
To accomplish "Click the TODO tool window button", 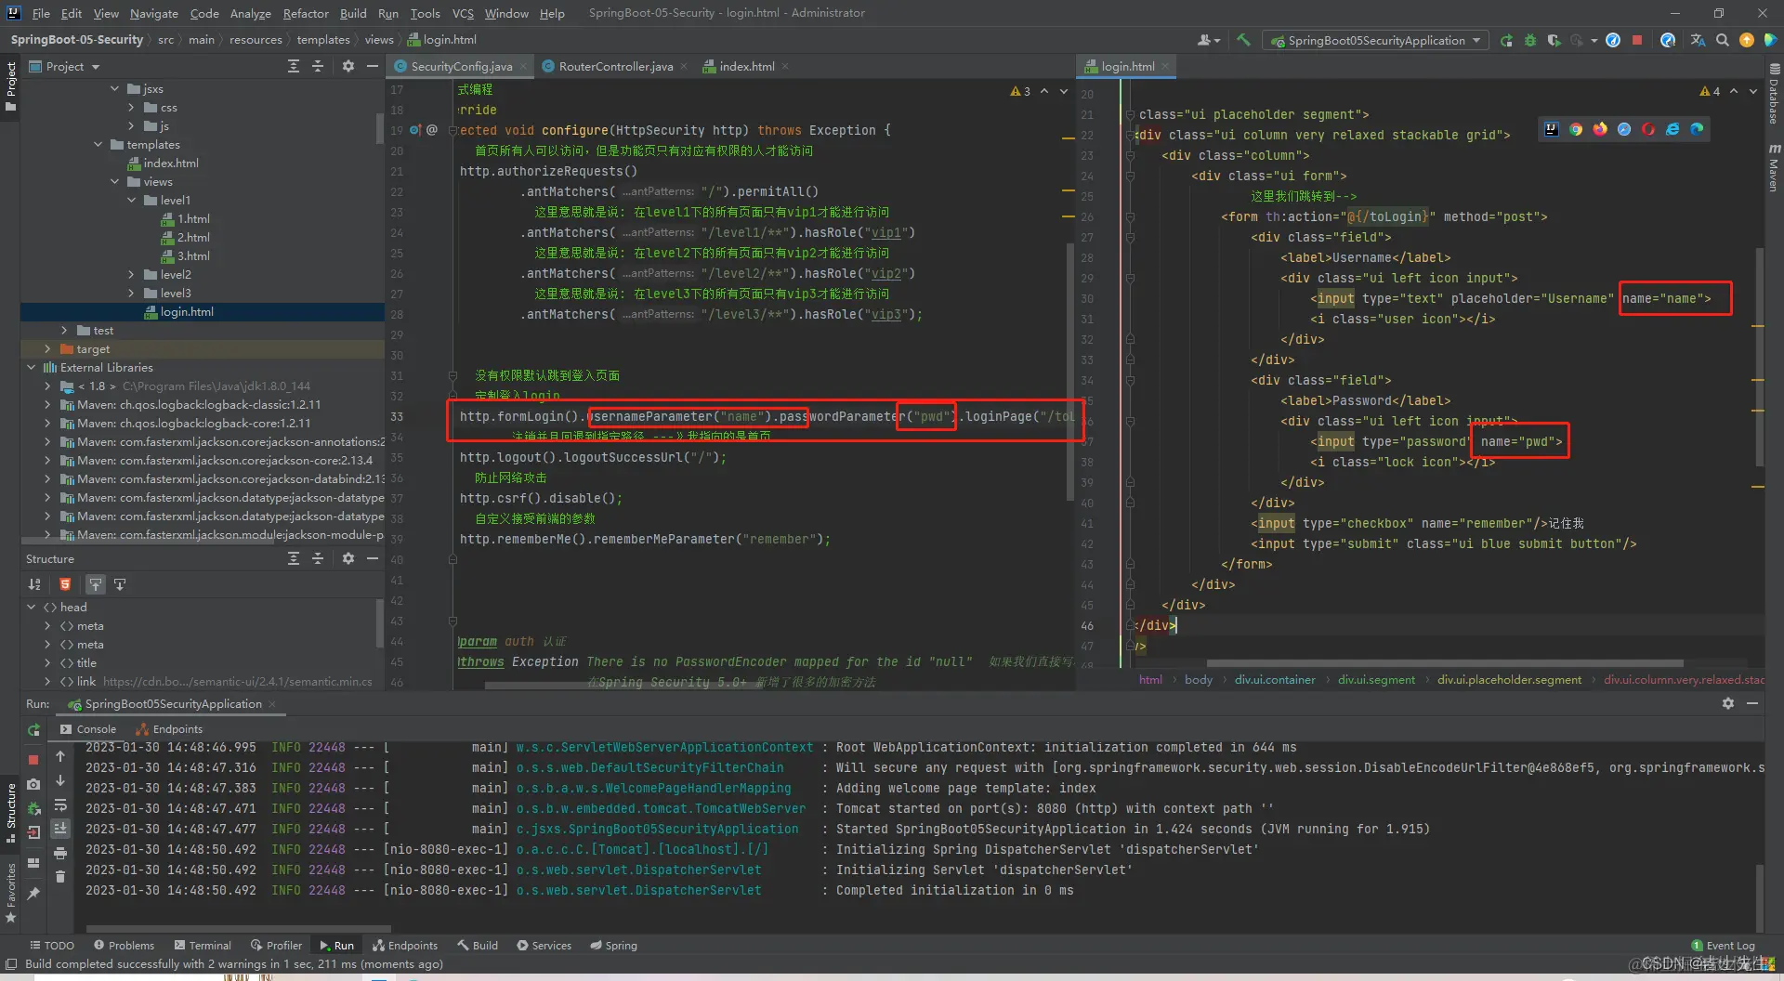I will click(x=52, y=945).
